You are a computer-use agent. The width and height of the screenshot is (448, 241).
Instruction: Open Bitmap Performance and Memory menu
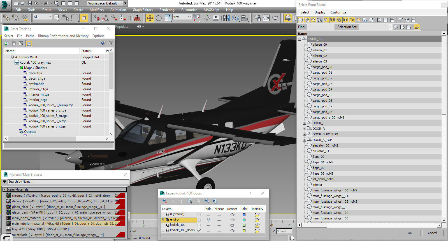[x=63, y=36]
